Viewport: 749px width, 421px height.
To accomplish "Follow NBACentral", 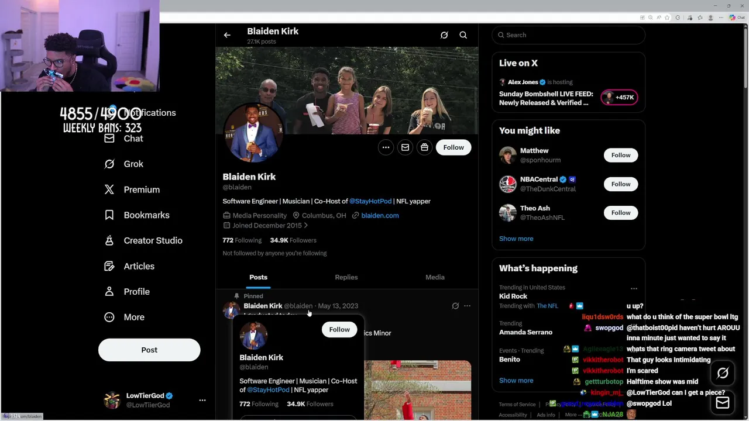I will 621,184.
